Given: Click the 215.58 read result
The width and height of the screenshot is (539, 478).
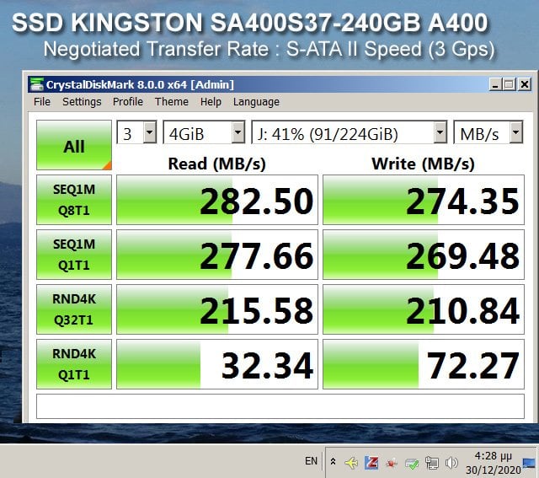Looking at the screenshot, I should coord(217,309).
